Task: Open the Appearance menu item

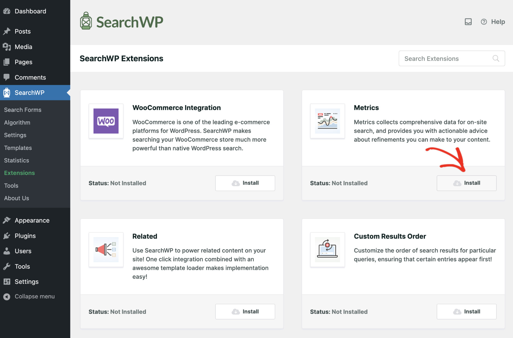Action: [35, 220]
